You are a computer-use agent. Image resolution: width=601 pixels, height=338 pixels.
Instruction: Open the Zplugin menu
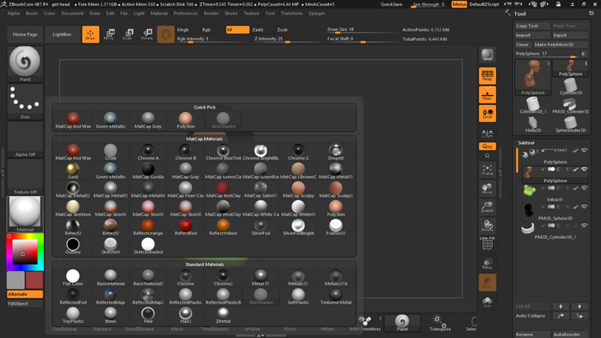(317, 13)
